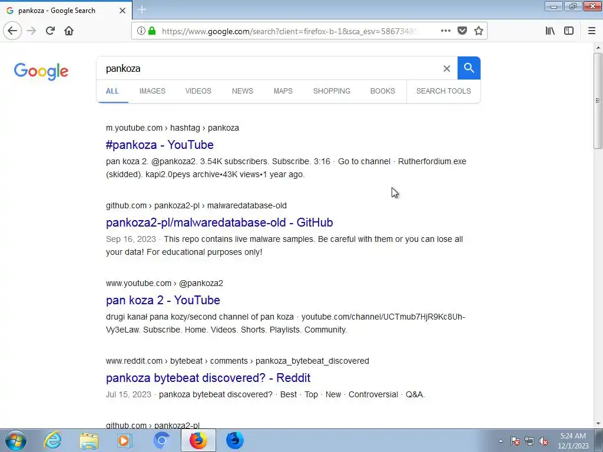Viewport: 603px width, 452px height.
Task: Open the Firefox hamburger menu
Action: pos(591,31)
